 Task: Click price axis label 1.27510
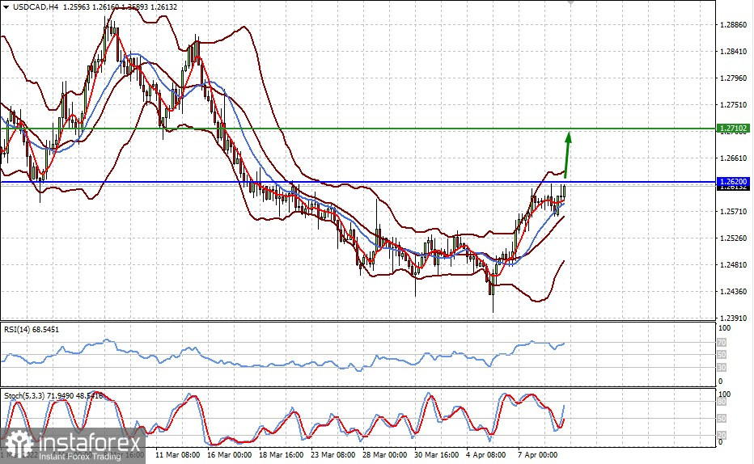[x=734, y=105]
